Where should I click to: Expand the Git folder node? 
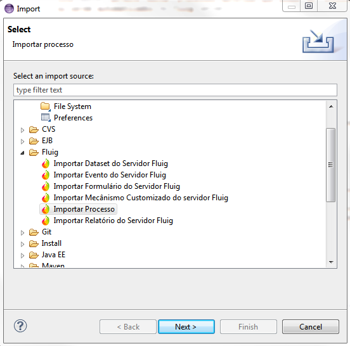[22, 233]
